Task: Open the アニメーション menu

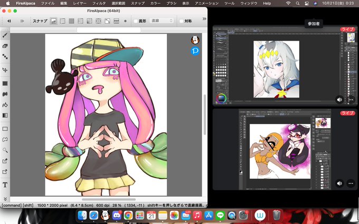Action: (x=206, y=3)
